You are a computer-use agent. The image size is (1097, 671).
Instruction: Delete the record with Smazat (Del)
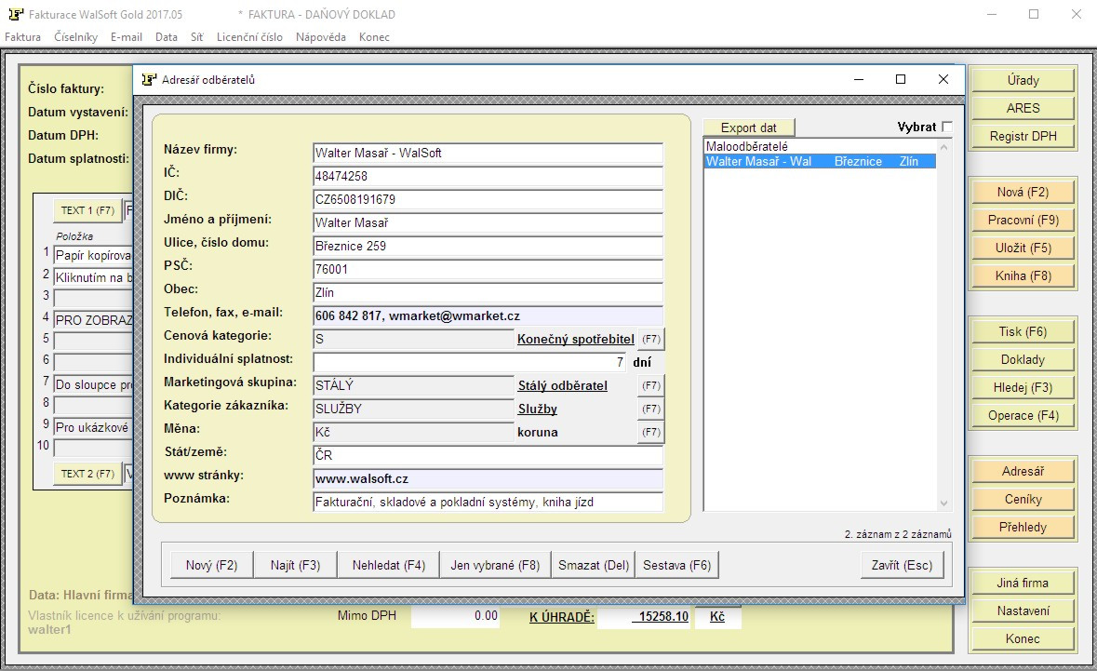pos(594,565)
